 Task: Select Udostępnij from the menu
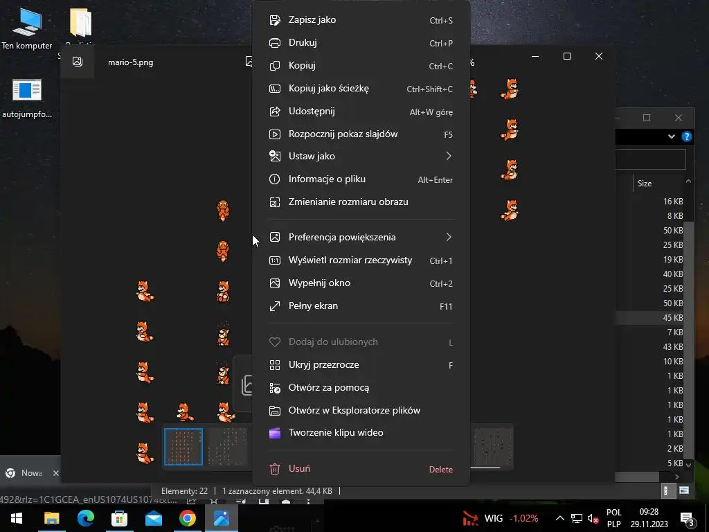tap(361, 112)
